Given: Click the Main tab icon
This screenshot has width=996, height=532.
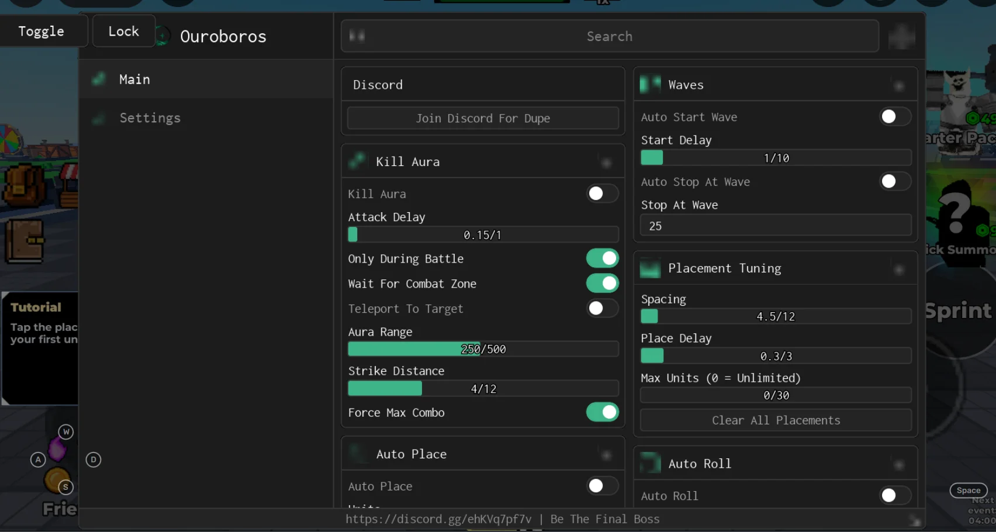Looking at the screenshot, I should click(99, 79).
